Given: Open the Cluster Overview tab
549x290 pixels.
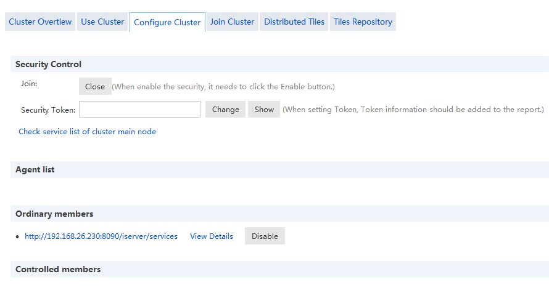Looking at the screenshot, I should point(40,22).
